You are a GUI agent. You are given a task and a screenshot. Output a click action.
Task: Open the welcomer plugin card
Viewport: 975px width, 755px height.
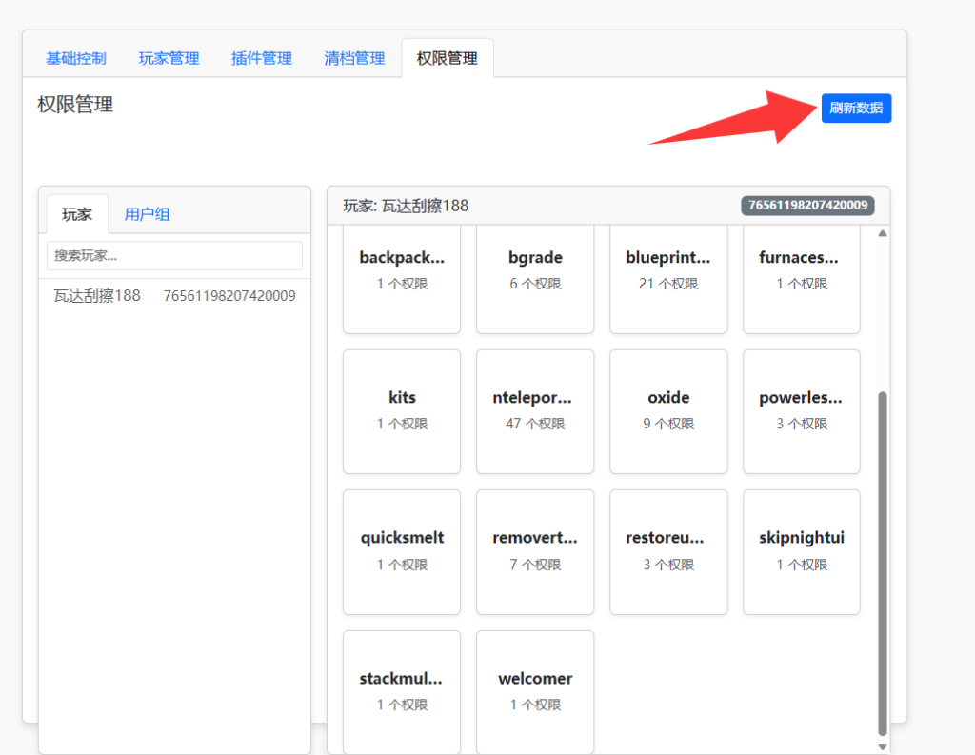(x=535, y=690)
